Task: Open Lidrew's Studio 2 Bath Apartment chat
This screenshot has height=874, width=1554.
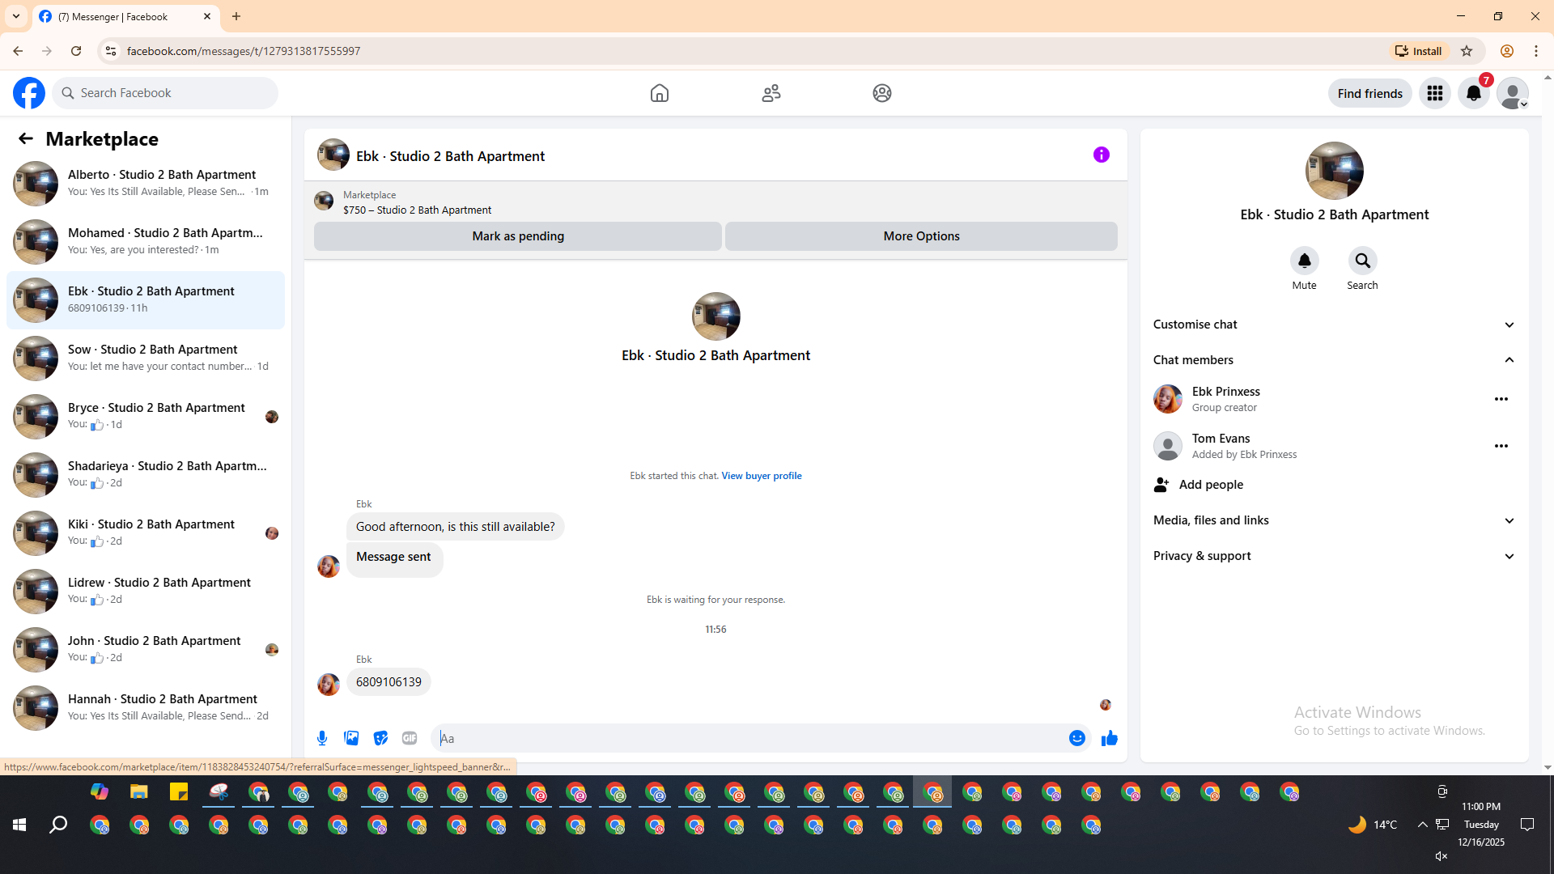Action: click(146, 591)
